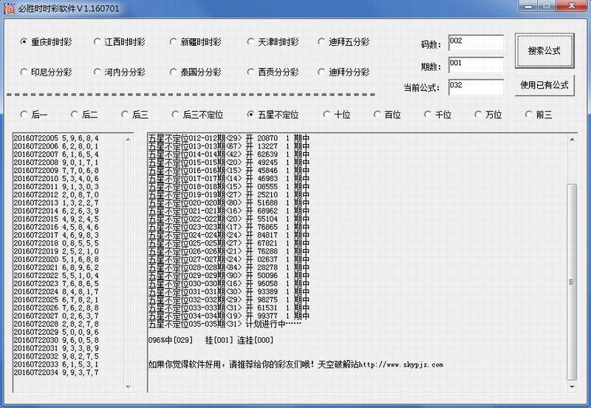The height and width of the screenshot is (408, 591).
Task: Select the 前三 play mode
Action: 528,115
